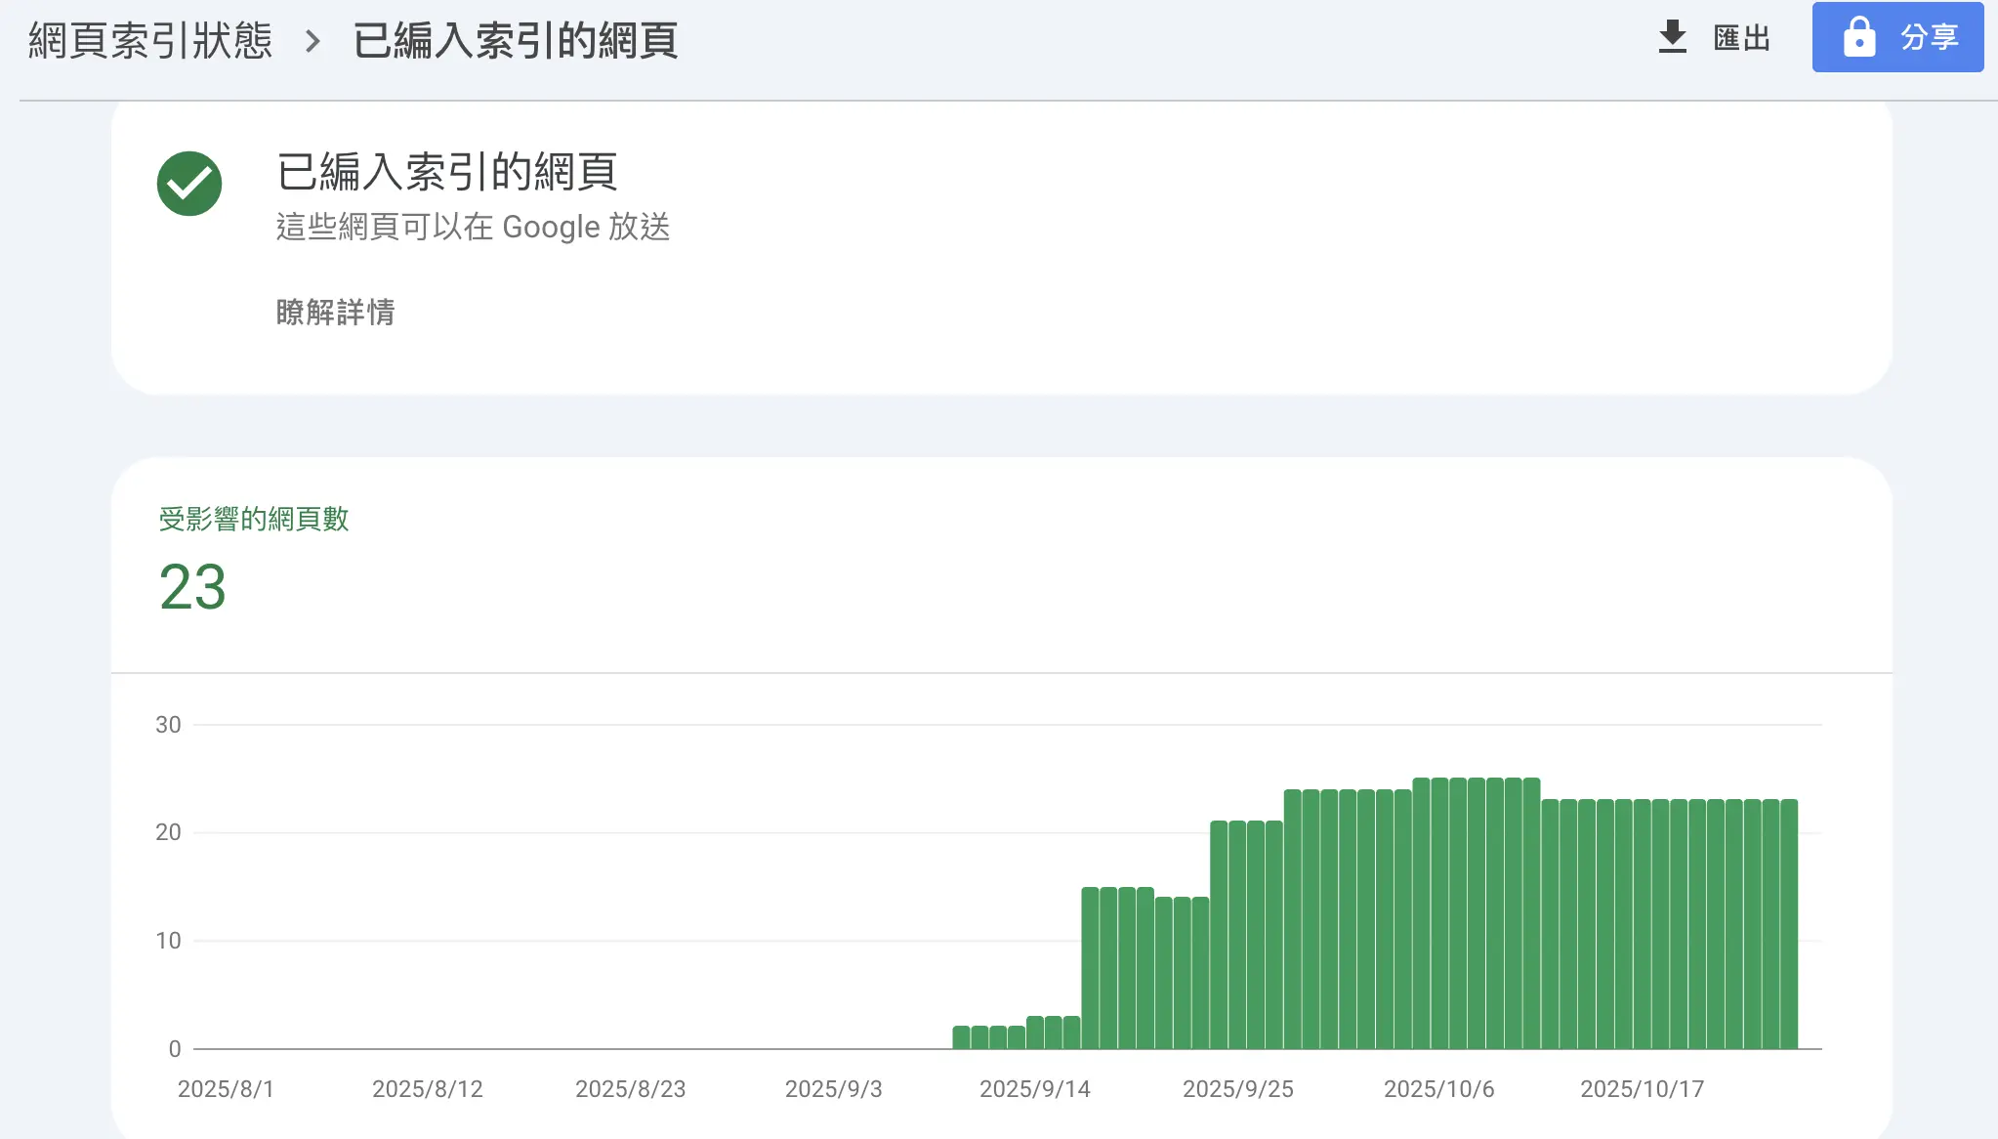This screenshot has height=1139, width=1998.
Task: Select the 受影響的網頁數 metric label
Action: pos(254,519)
